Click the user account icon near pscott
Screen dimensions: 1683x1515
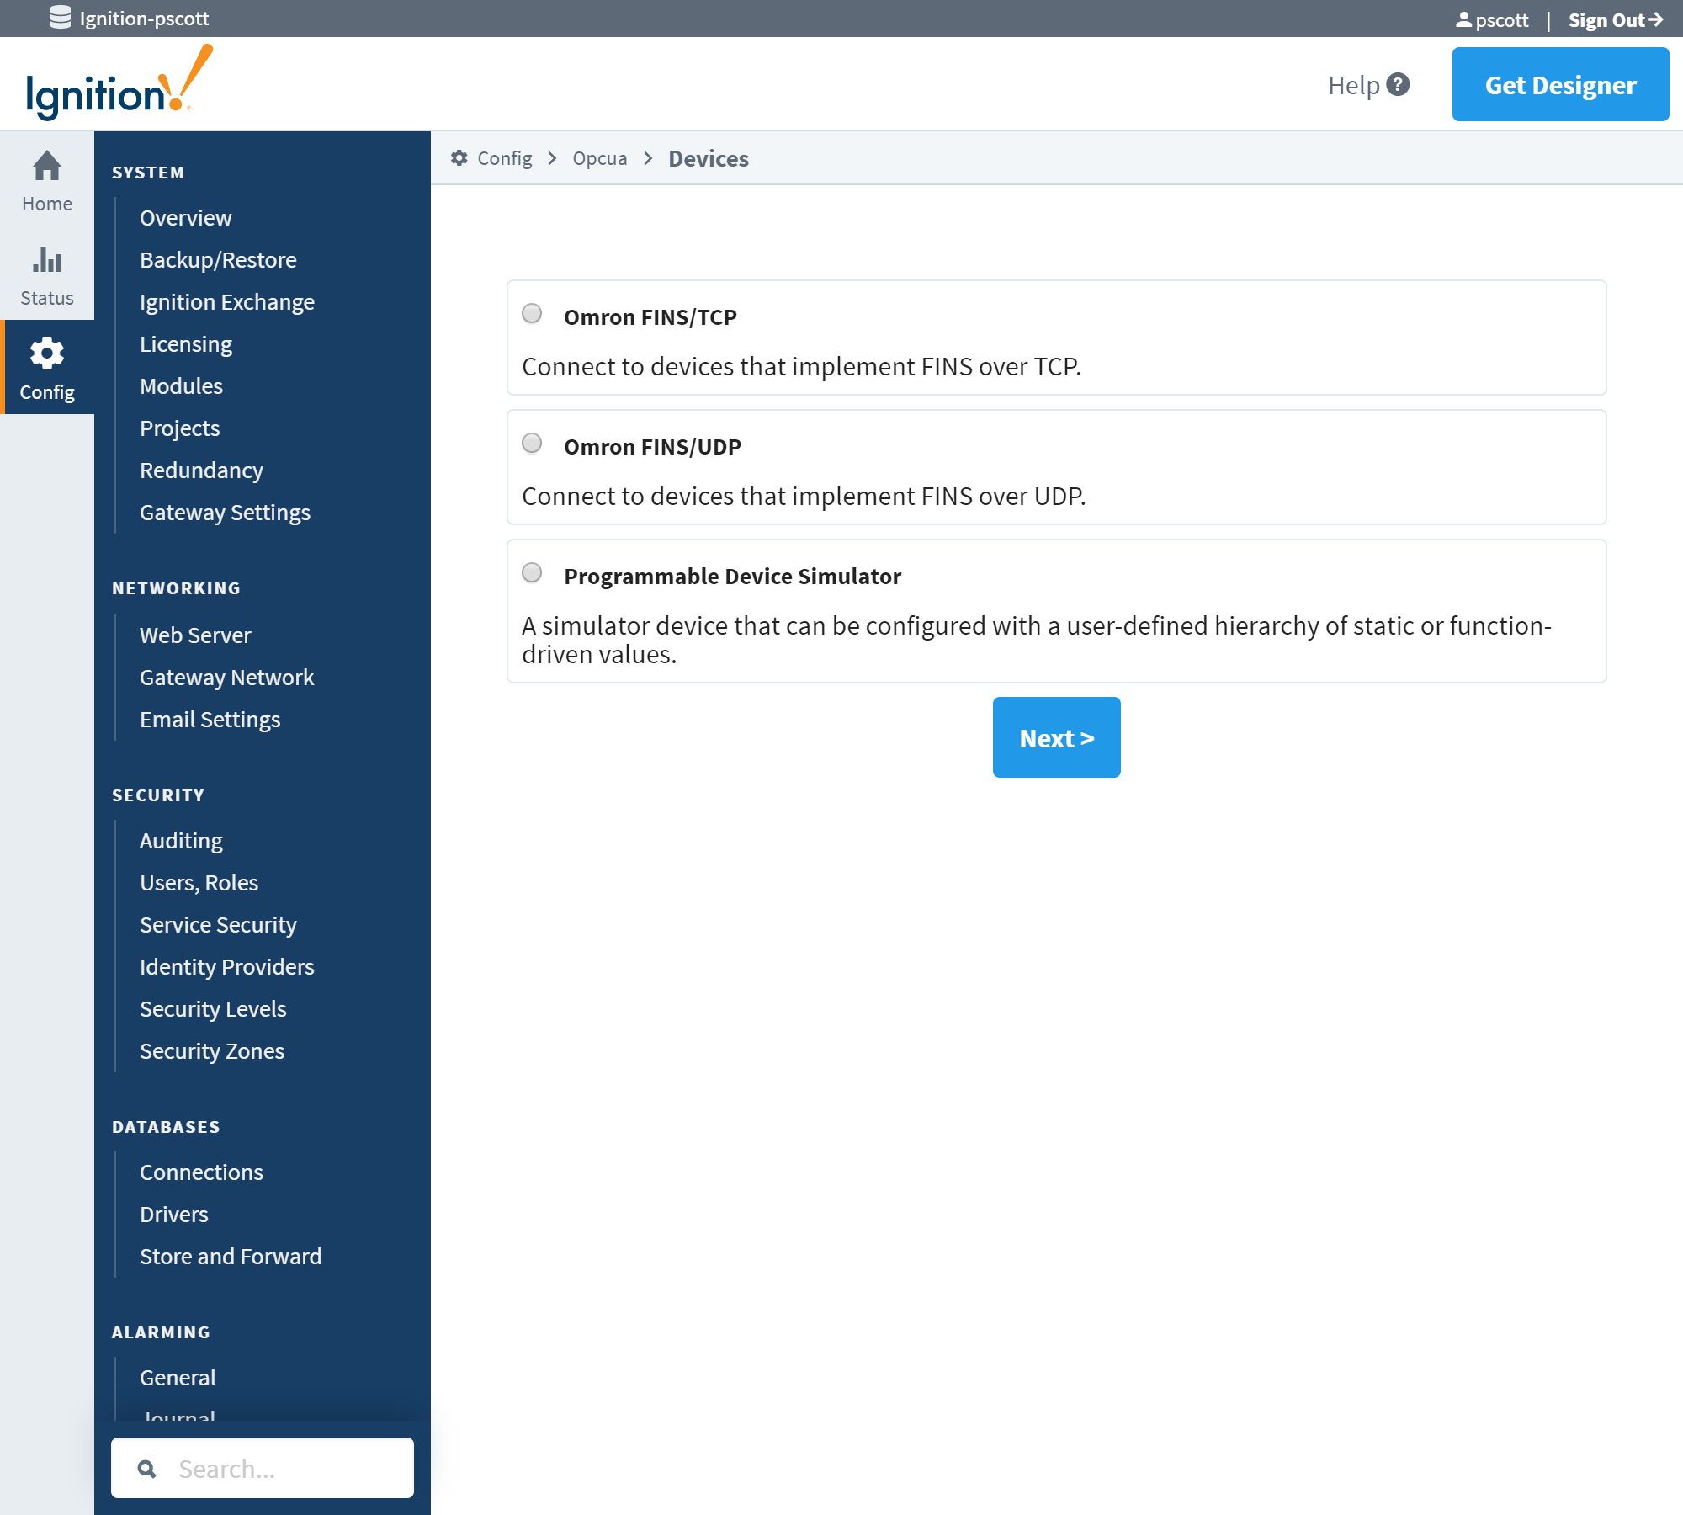(x=1463, y=18)
